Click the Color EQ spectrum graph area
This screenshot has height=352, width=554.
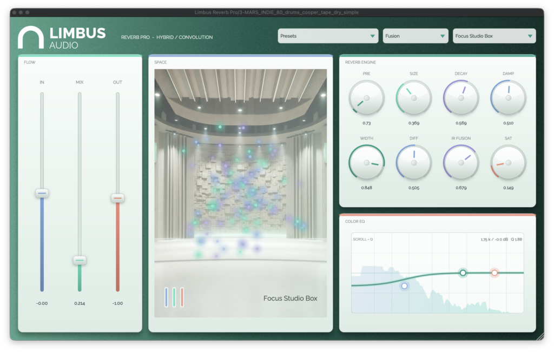point(437,273)
